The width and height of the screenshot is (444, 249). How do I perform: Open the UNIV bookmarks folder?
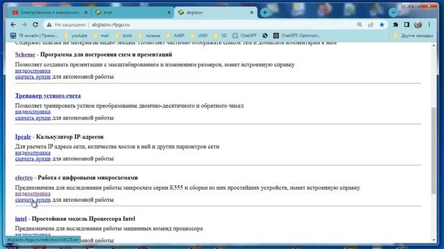199,35
